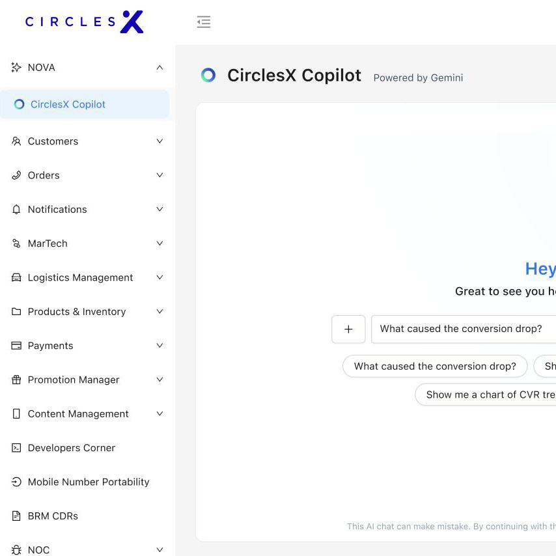Expand the Notifications chevron
Screen dimensions: 556x556
coord(160,209)
